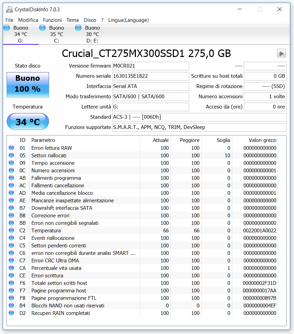Screen dimensions: 294x334
Task: Open the Modifica menu
Action: [28, 20]
